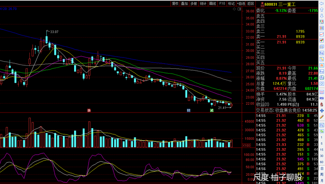Switch to 30-minute period

point(322,156)
